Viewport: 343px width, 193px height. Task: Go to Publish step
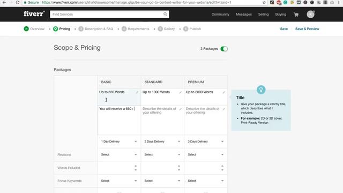(195, 29)
